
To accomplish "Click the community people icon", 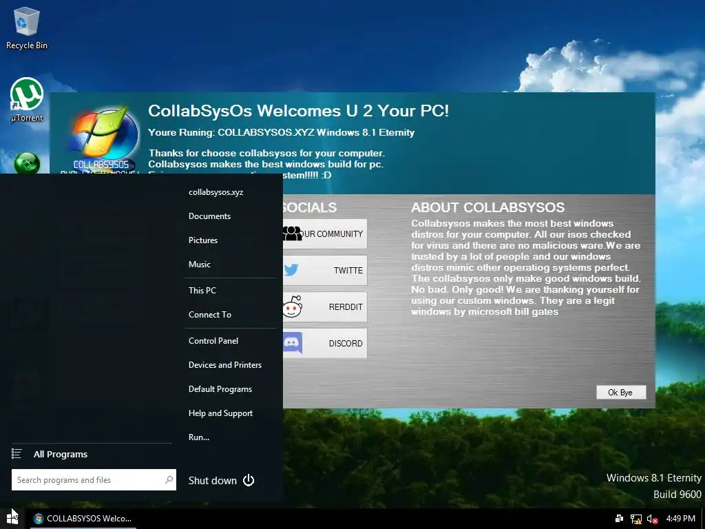I will click(292, 234).
